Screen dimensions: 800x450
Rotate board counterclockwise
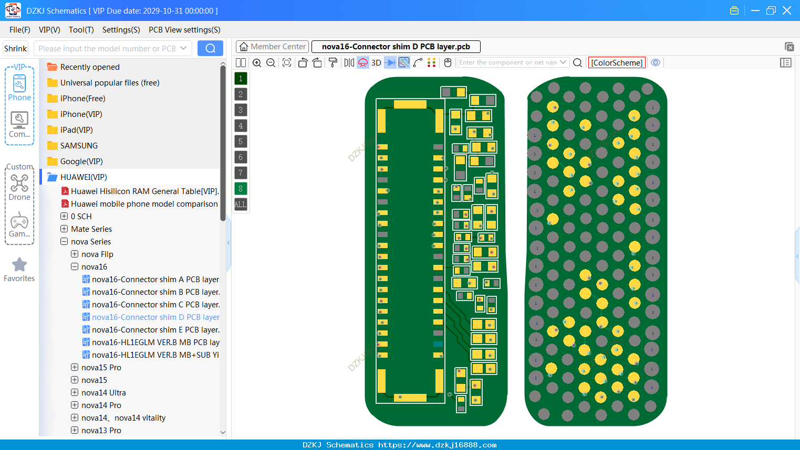click(x=303, y=62)
